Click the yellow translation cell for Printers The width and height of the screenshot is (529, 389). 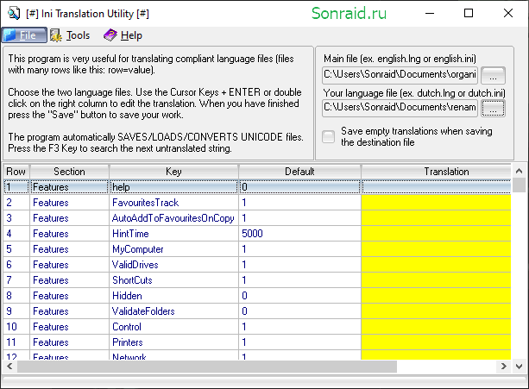coord(436,342)
